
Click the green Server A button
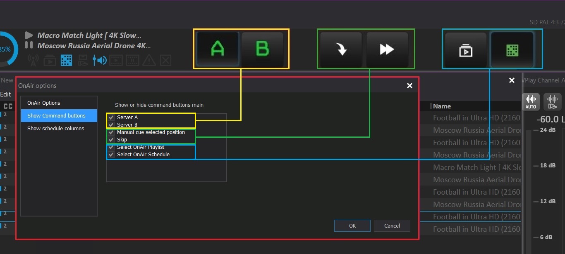218,49
